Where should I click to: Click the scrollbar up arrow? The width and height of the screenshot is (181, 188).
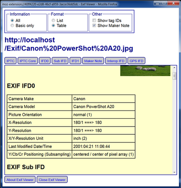click(x=174, y=68)
